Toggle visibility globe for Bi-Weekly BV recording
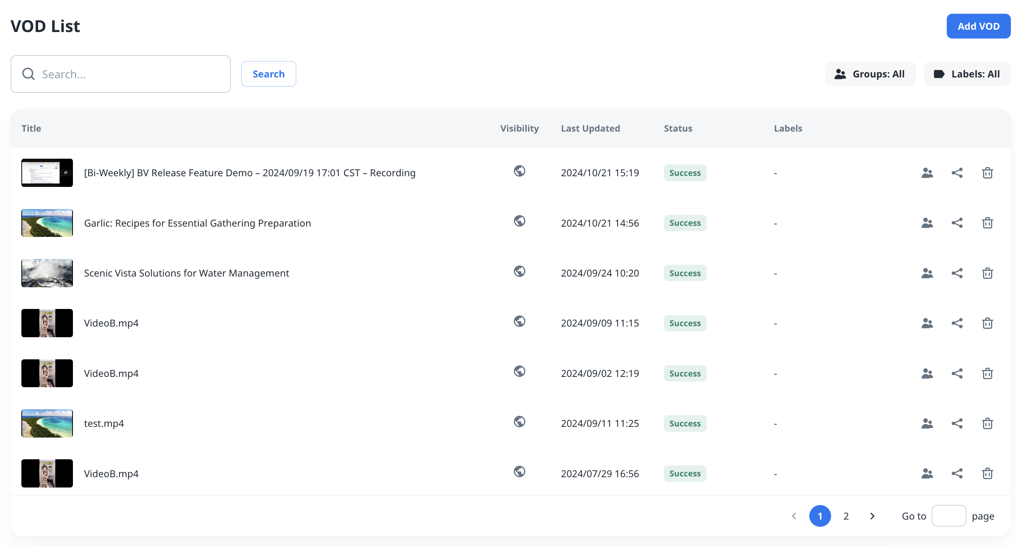This screenshot has width=1017, height=547. coord(519,171)
